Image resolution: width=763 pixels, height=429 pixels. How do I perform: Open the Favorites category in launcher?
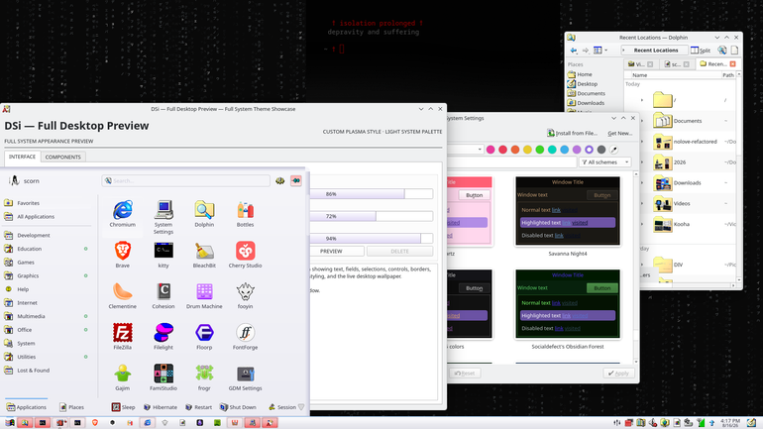47,203
